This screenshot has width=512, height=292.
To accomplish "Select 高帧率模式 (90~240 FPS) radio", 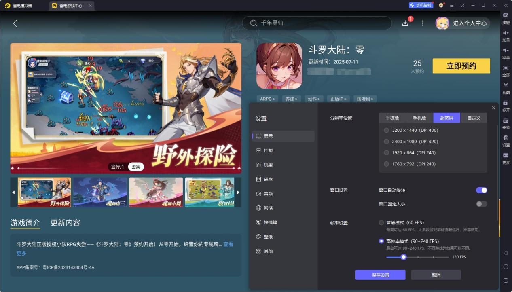I will (x=381, y=241).
